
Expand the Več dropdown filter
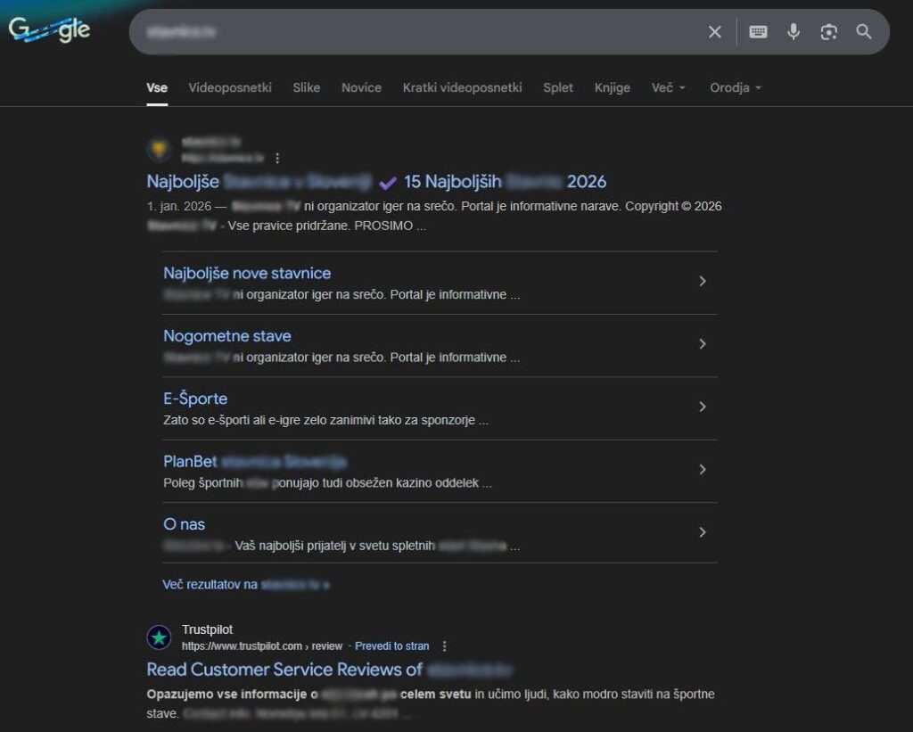[668, 87]
